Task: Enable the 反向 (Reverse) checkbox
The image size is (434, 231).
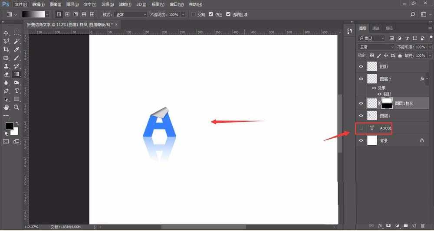Action: [x=194, y=14]
